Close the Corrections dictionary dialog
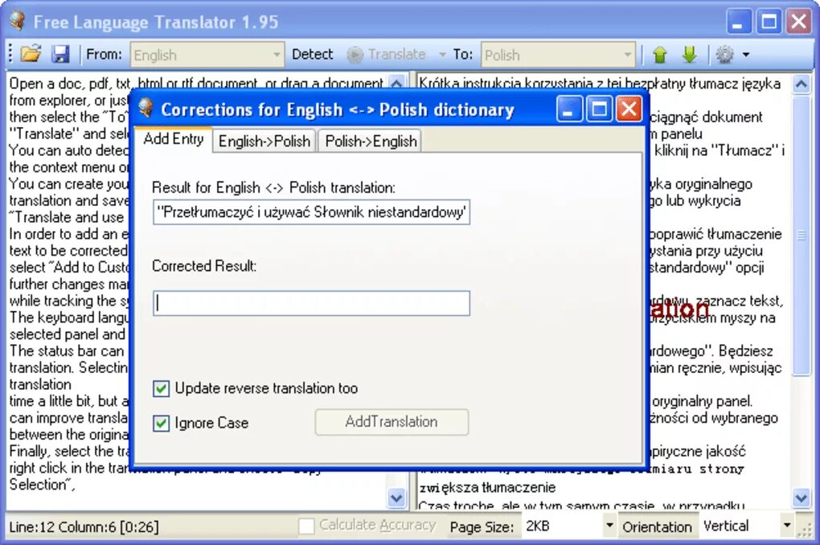 pyautogui.click(x=629, y=109)
